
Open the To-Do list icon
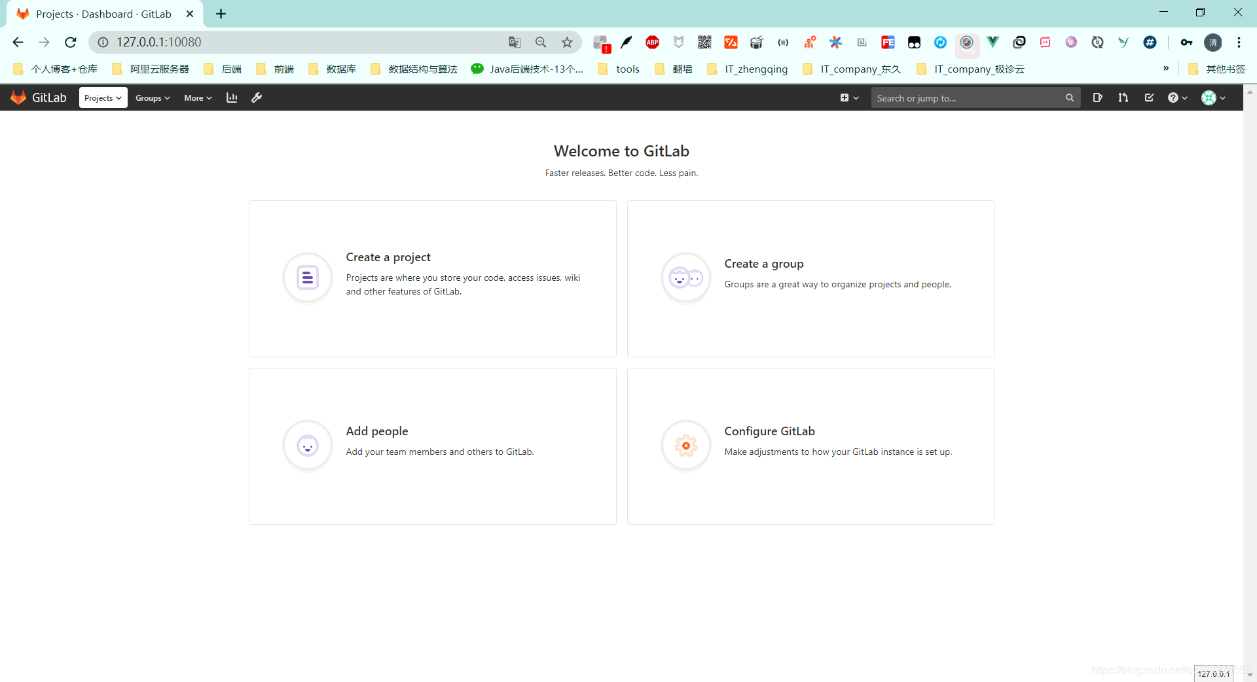[1149, 98]
